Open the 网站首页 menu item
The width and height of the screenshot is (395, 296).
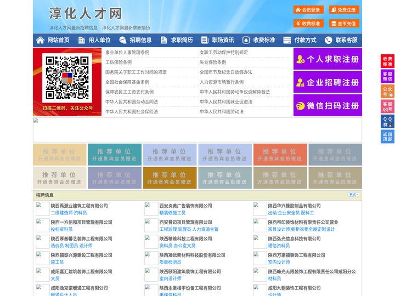[x=58, y=40]
